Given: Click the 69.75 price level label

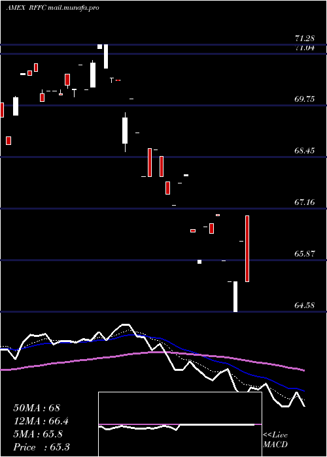Looking at the screenshot, I should 305,99.
